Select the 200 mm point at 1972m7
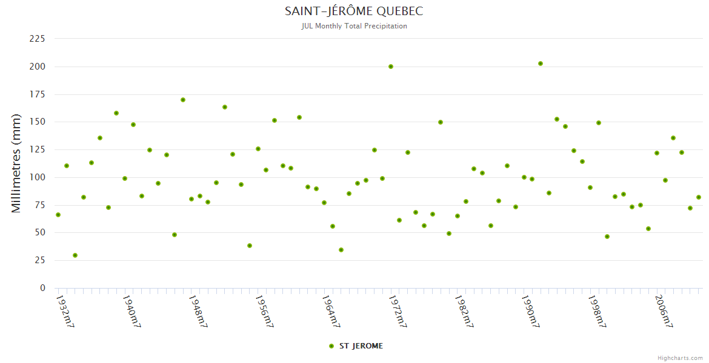Viewport: 709px width, 363px height. (x=391, y=67)
